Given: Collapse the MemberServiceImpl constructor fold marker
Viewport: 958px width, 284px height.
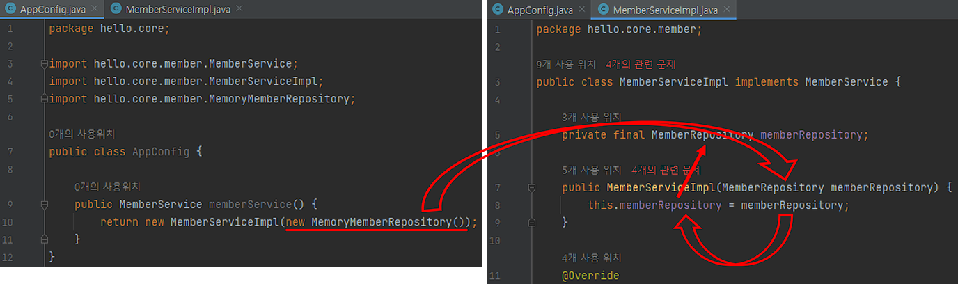Looking at the screenshot, I should point(532,188).
